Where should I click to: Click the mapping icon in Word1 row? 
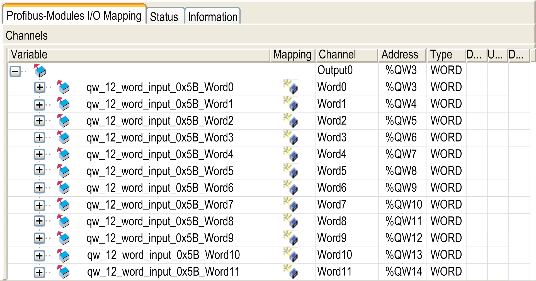pyautogui.click(x=291, y=103)
